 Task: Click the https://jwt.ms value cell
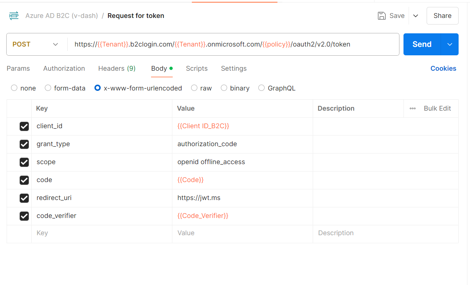243,198
